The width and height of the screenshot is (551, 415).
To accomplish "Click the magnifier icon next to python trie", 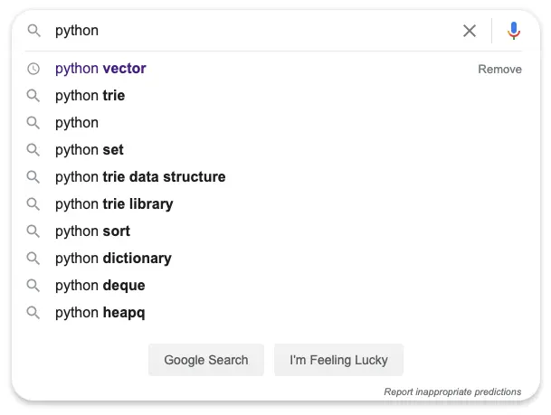I will [x=34, y=96].
